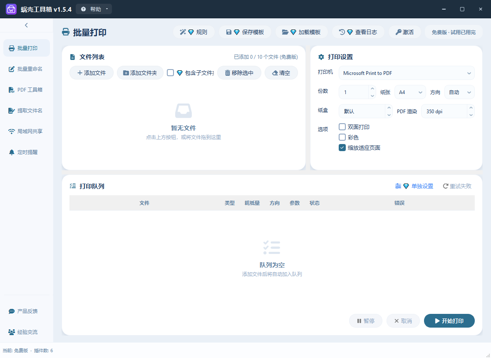Click the 取消 cancel button
The height and width of the screenshot is (358, 491).
(403, 321)
